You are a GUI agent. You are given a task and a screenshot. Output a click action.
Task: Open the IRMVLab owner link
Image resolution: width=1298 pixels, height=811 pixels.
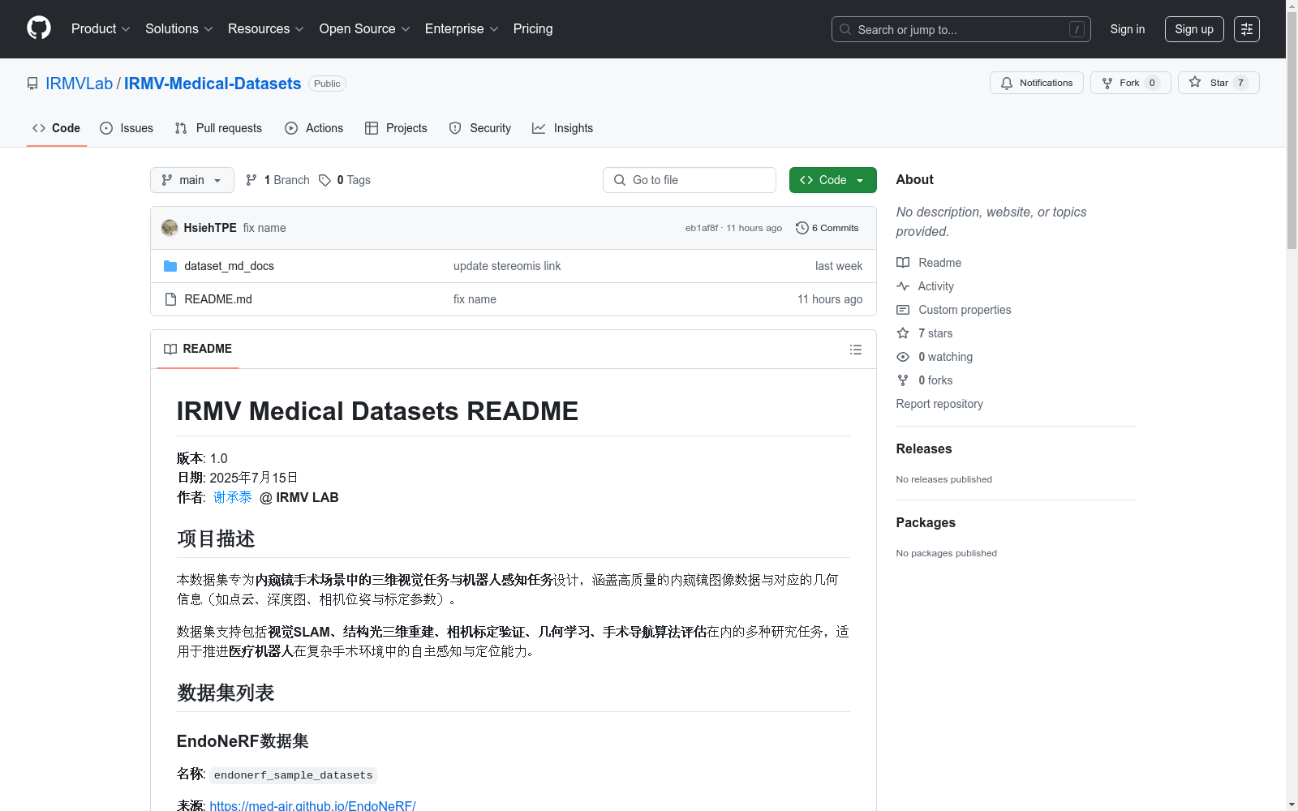[x=80, y=84]
